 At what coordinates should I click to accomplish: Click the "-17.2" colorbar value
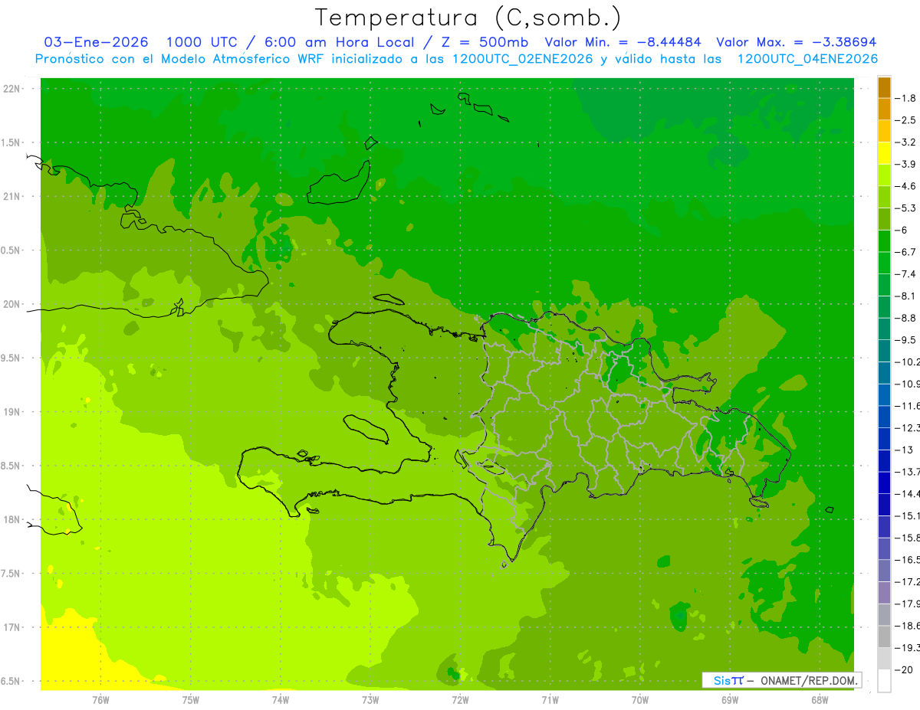point(907,582)
